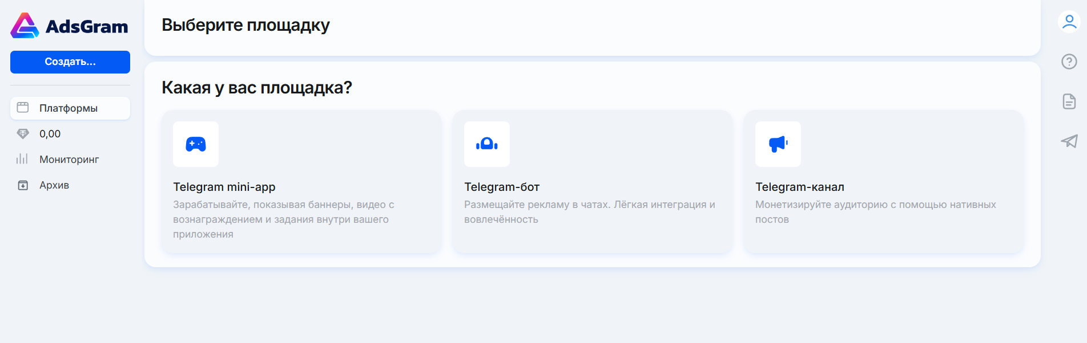This screenshot has width=1087, height=343.
Task: Click the Мониторинг bar chart icon
Action: (x=22, y=159)
